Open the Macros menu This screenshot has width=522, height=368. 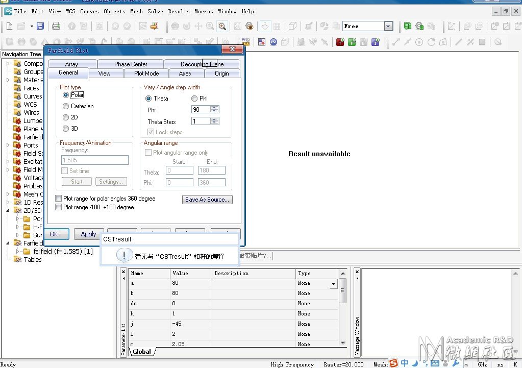204,11
